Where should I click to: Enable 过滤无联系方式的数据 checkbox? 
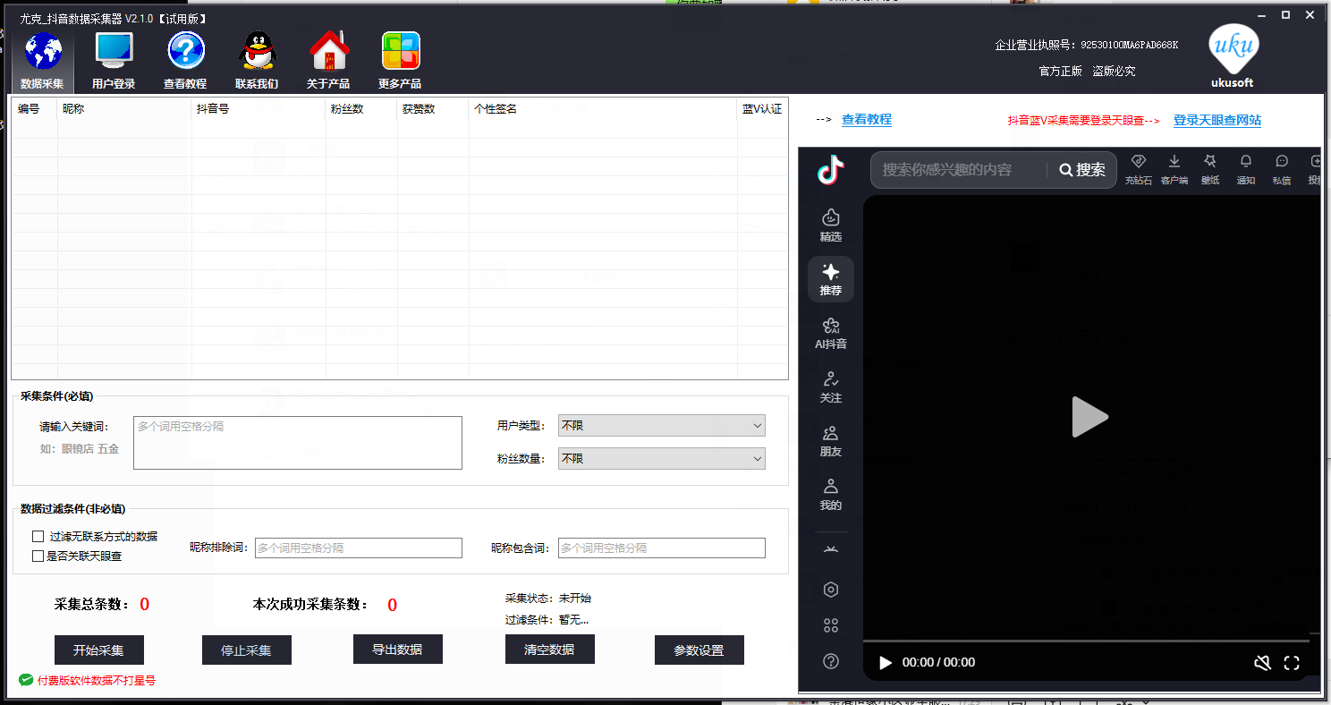click(38, 537)
